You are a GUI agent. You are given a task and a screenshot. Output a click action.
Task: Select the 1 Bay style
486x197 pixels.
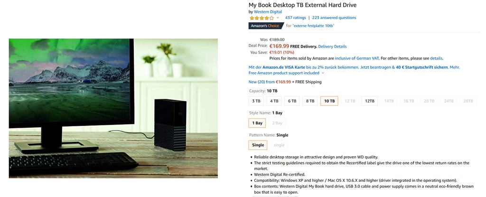pos(257,123)
